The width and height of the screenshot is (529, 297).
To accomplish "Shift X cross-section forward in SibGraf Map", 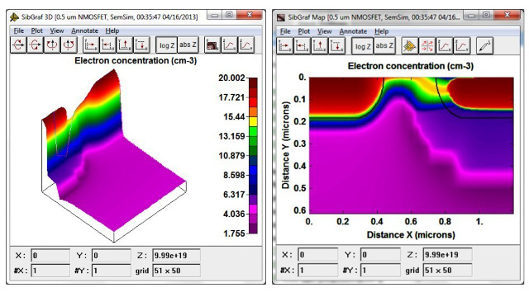I will [x=284, y=46].
